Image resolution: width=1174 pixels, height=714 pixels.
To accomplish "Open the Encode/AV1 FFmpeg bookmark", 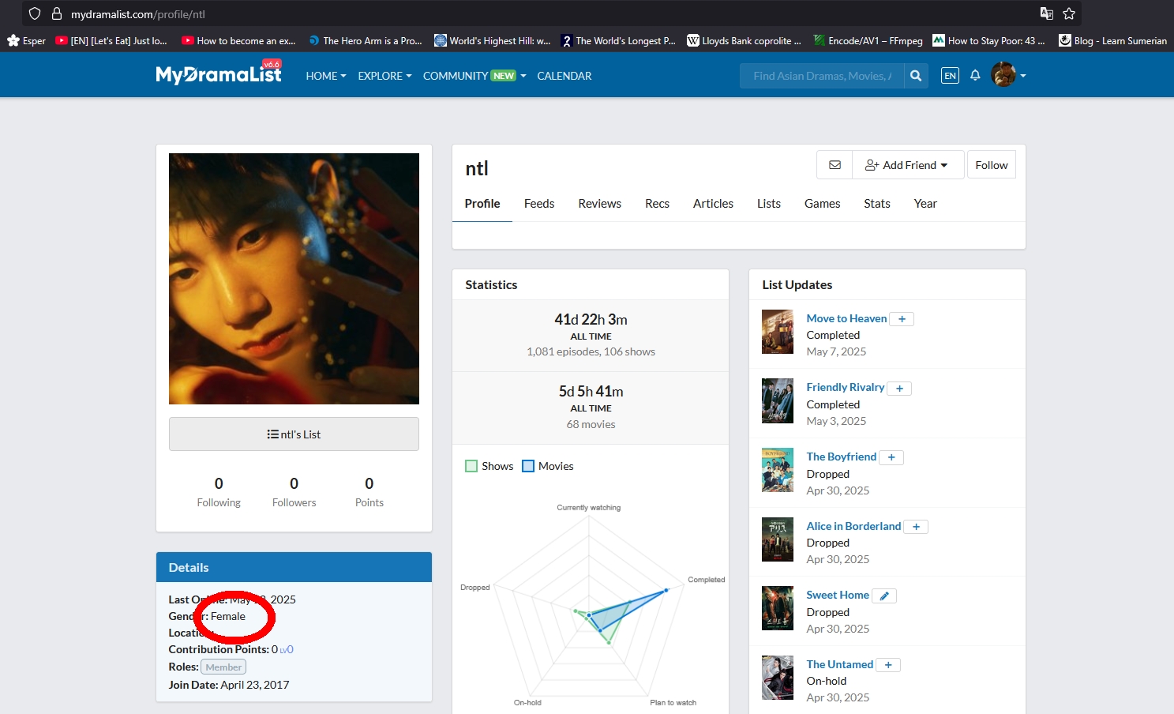I will coord(868,40).
